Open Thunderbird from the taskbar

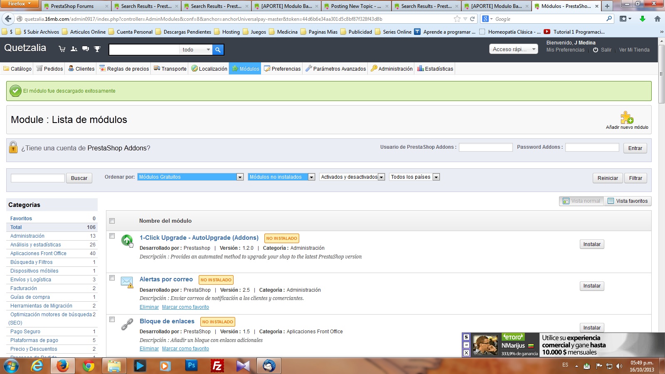coord(269,366)
